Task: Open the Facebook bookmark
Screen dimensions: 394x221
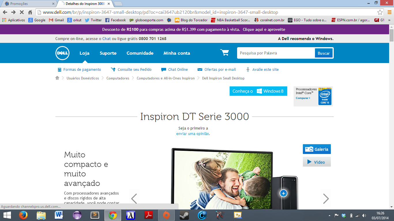Action: (x=115, y=20)
